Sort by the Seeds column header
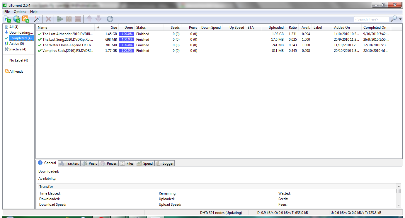Image resolution: width=405 pixels, height=218 pixels. coord(173,28)
